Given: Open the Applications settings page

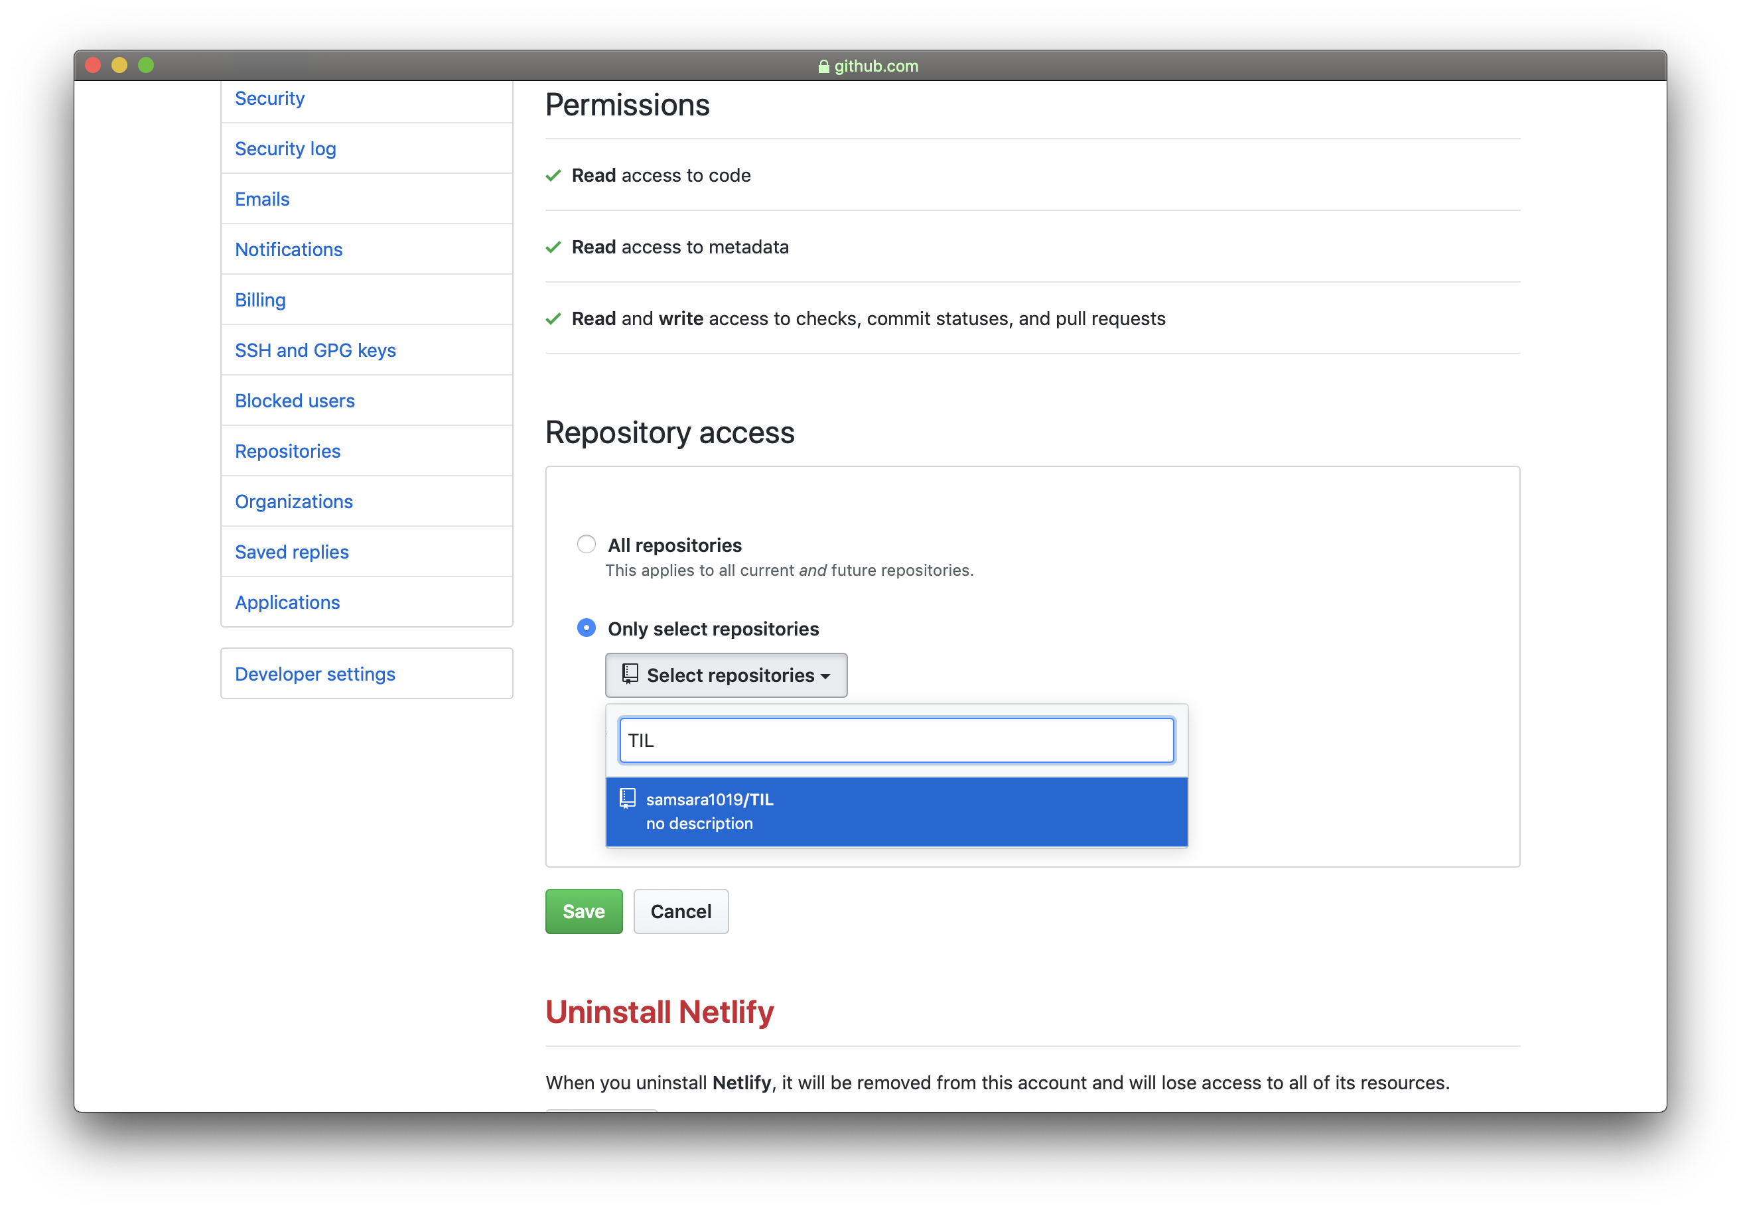Looking at the screenshot, I should click(x=287, y=602).
